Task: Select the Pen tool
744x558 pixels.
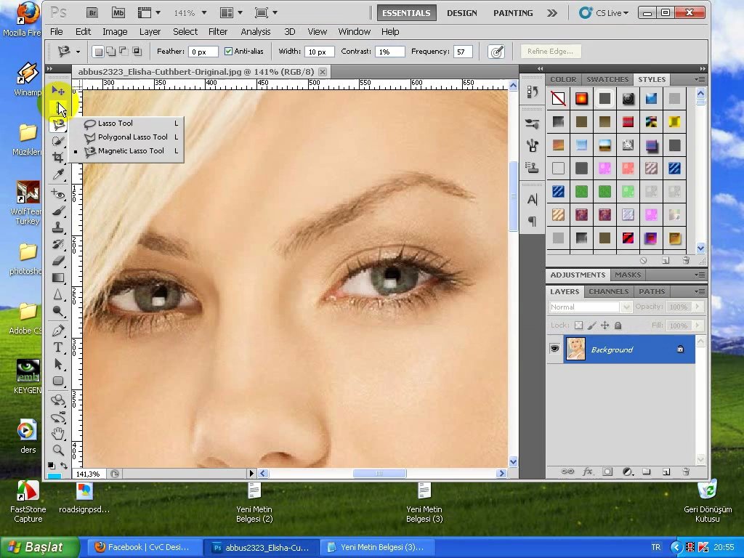Action: tap(58, 331)
